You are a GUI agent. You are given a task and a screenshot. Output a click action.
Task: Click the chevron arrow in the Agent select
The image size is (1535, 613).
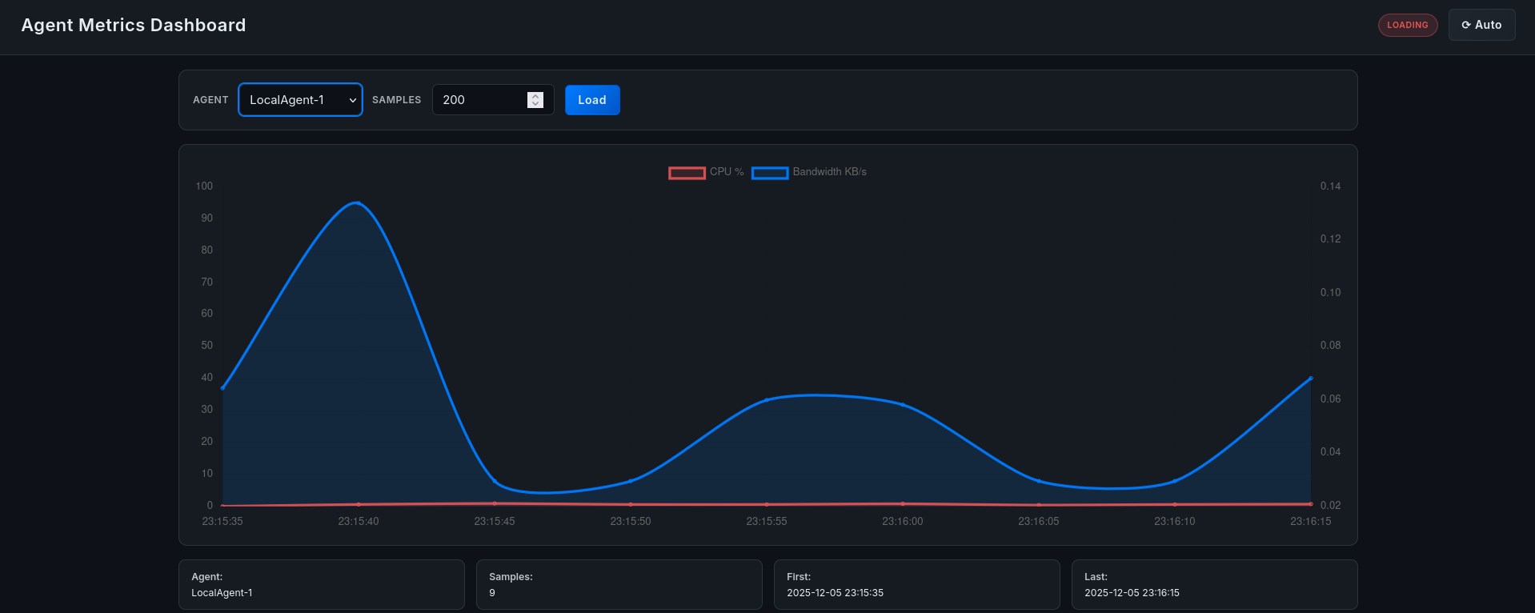click(352, 100)
